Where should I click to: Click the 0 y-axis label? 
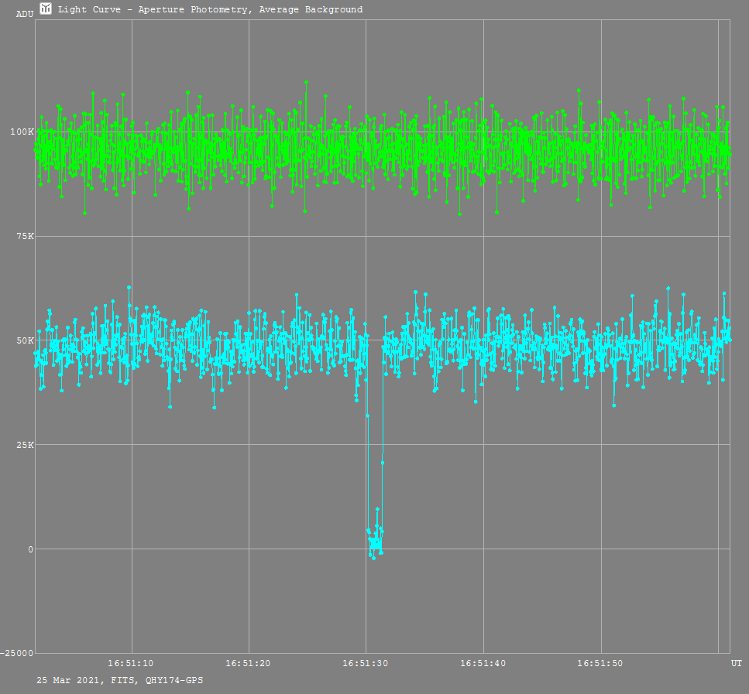pos(30,549)
